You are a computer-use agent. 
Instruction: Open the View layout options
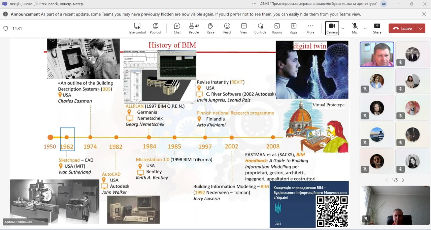tap(244, 26)
